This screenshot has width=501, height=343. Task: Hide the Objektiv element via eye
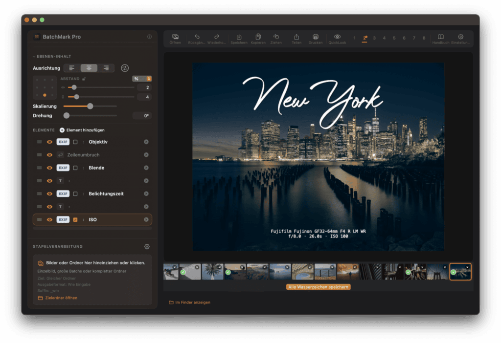(49, 142)
